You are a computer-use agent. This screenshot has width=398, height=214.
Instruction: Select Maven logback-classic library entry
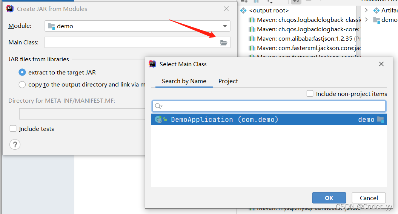click(x=308, y=20)
